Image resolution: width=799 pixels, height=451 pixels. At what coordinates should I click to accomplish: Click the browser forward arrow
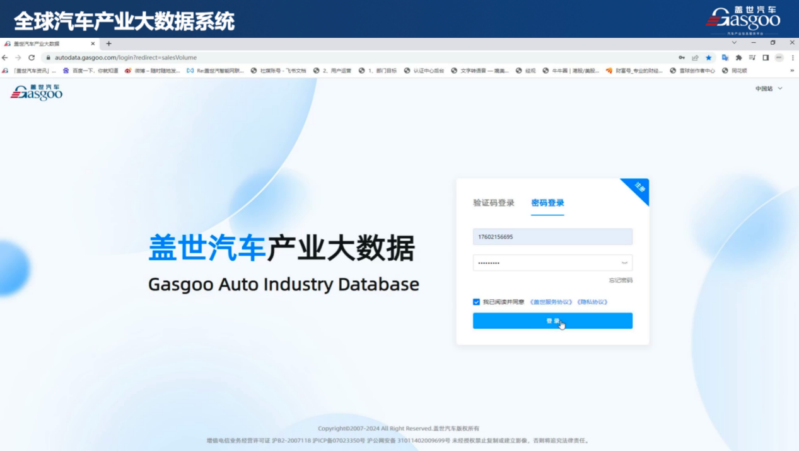[18, 57]
